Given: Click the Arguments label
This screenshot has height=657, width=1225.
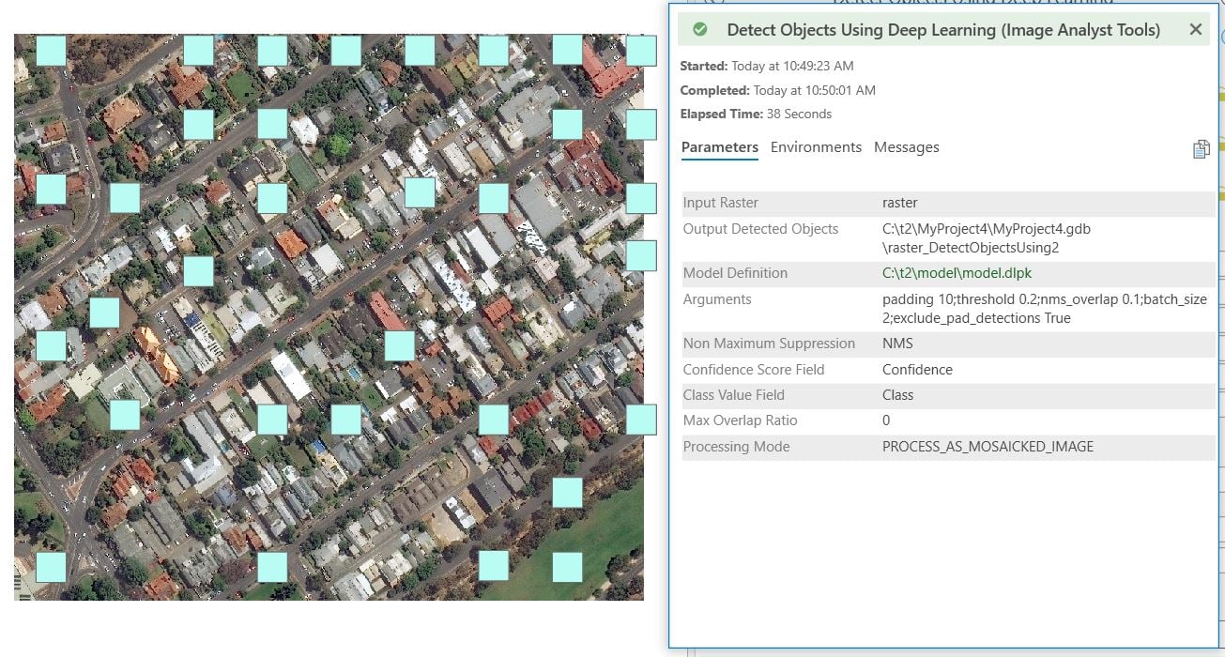Looking at the screenshot, I should (717, 299).
